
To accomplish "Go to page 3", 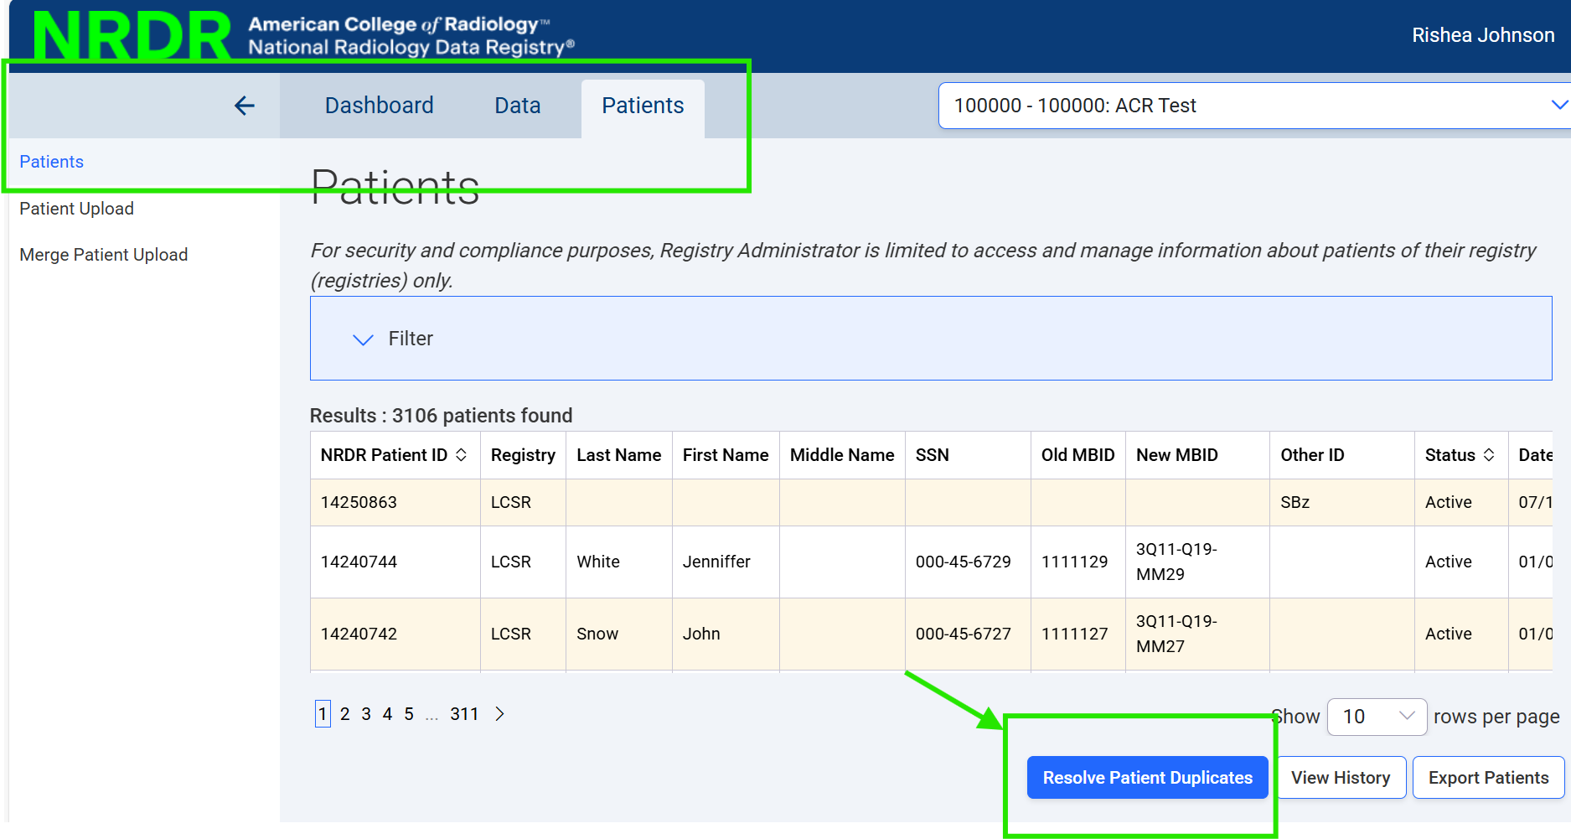I will click(366, 714).
